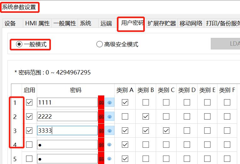Click password field containing 2222
This screenshot has height=164, width=240.
(x=67, y=116)
